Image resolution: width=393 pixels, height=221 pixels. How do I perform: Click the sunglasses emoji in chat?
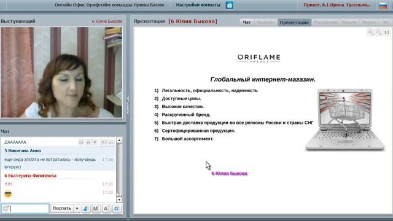8,194
